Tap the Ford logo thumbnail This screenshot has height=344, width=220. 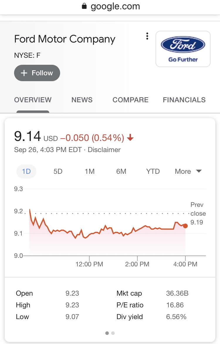click(x=183, y=49)
